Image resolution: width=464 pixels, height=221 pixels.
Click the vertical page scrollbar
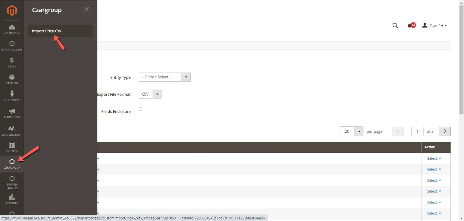(x=461, y=60)
